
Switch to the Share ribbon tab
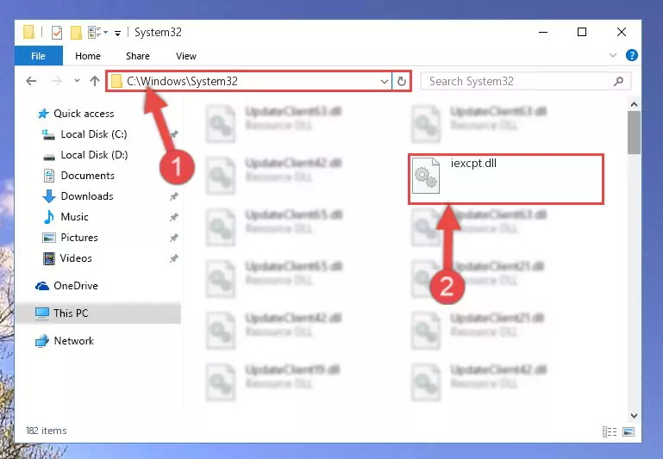tap(137, 56)
